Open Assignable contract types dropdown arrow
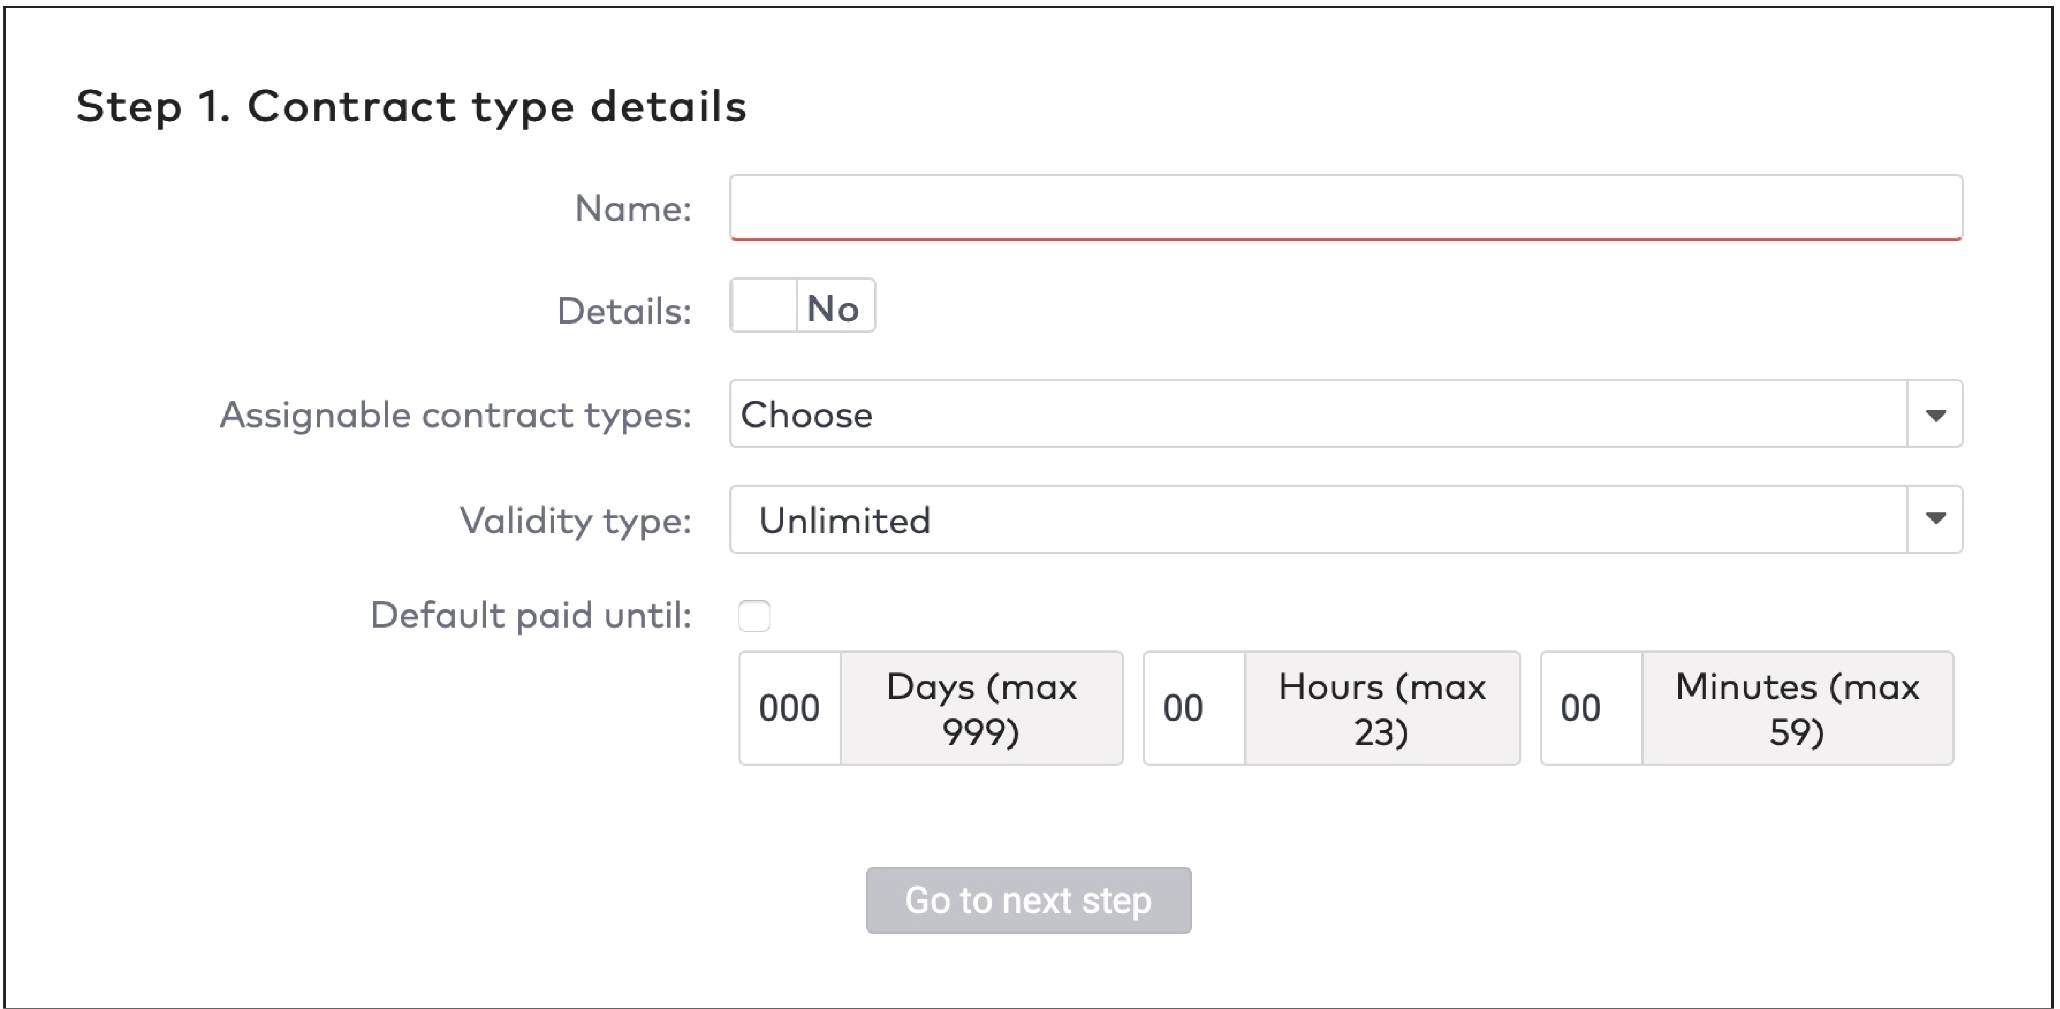The image size is (2060, 1009). pyautogui.click(x=1934, y=414)
